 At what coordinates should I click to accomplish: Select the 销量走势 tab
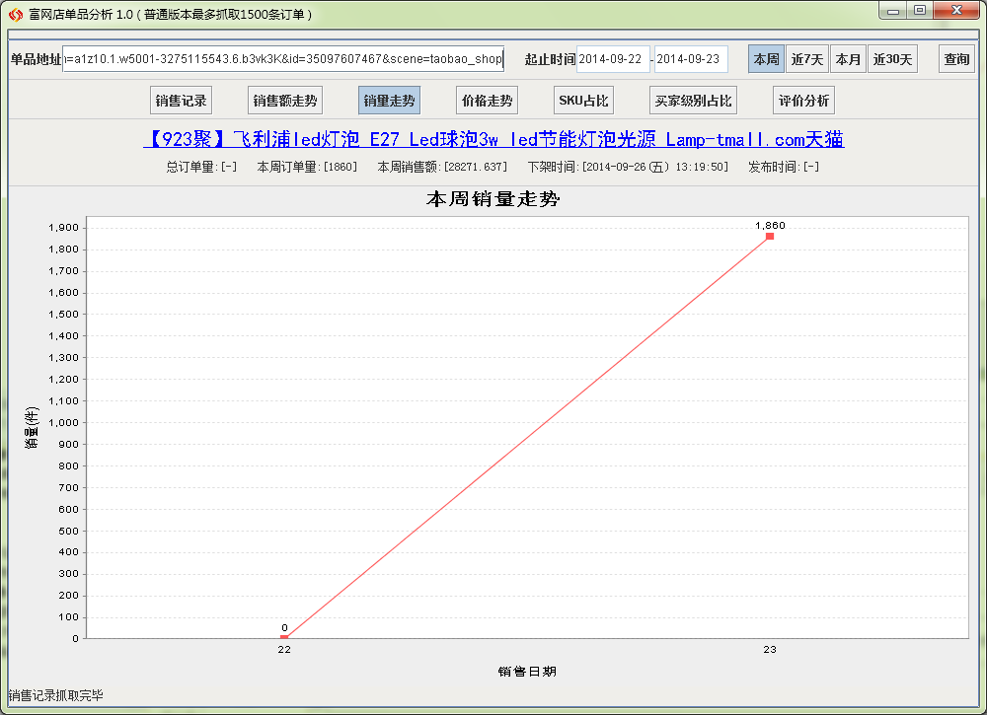pyautogui.click(x=389, y=101)
